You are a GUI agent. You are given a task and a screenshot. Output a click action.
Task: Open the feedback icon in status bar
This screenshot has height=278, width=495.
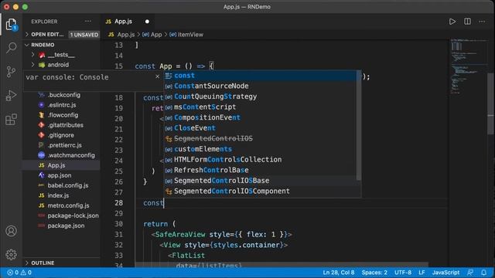[x=470, y=273]
